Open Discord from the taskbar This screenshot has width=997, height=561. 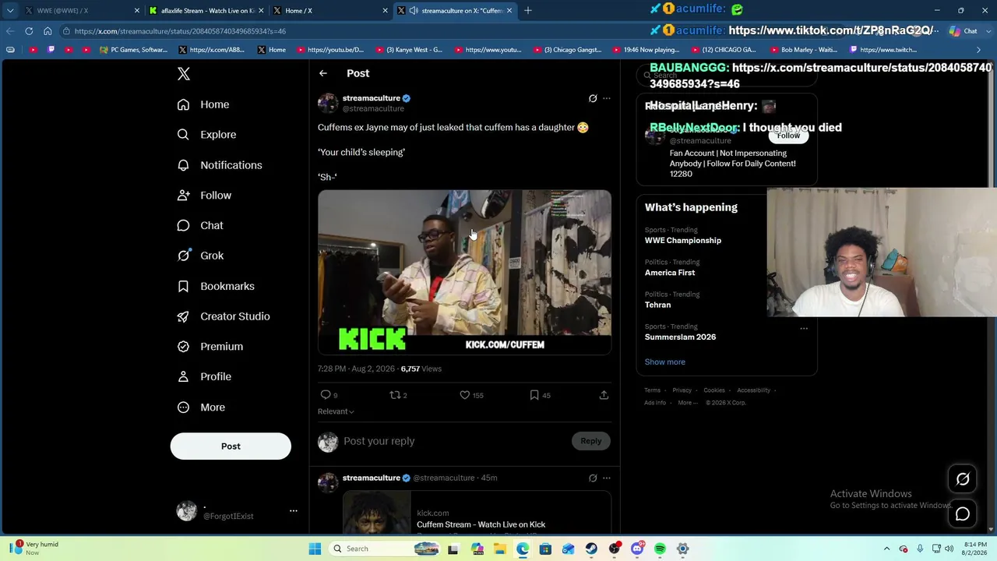(x=637, y=549)
